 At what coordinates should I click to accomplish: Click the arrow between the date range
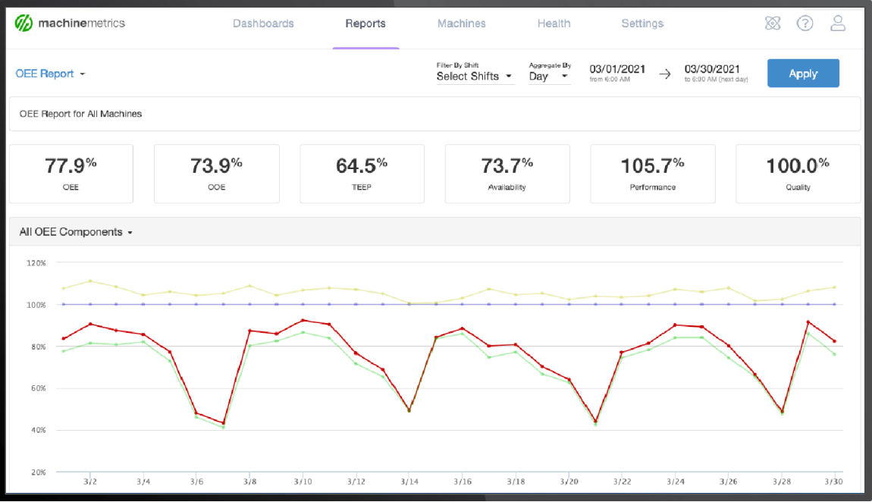coord(664,74)
